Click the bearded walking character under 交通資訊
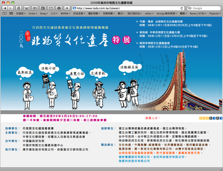 click(x=99, y=95)
